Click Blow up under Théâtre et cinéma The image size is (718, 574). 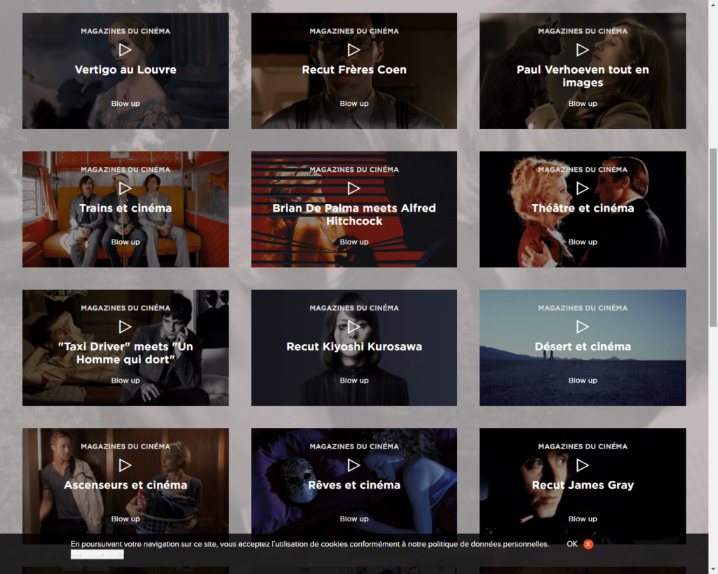(x=583, y=242)
